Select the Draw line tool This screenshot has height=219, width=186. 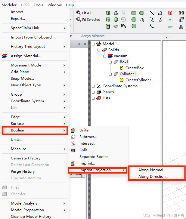[152, 13]
